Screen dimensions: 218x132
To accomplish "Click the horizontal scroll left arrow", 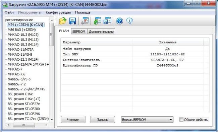I will pos(8,125).
